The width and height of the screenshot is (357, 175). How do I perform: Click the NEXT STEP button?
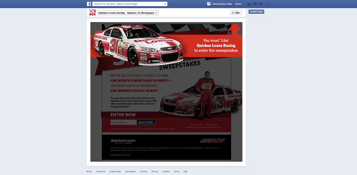146,122
